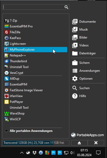
Task: Visit the PortableApps.com link
Action: [x=87, y=135]
